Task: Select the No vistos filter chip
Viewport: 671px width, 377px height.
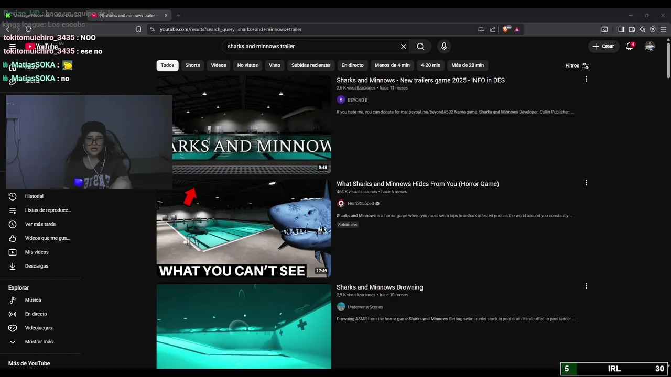Action: 247,65
